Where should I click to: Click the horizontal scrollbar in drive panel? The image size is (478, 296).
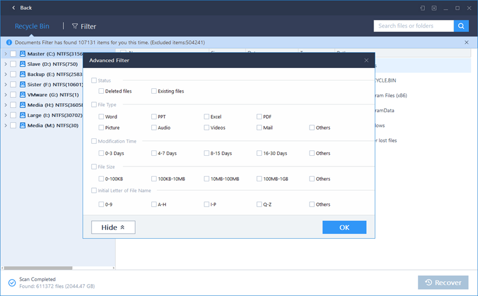coord(42,269)
